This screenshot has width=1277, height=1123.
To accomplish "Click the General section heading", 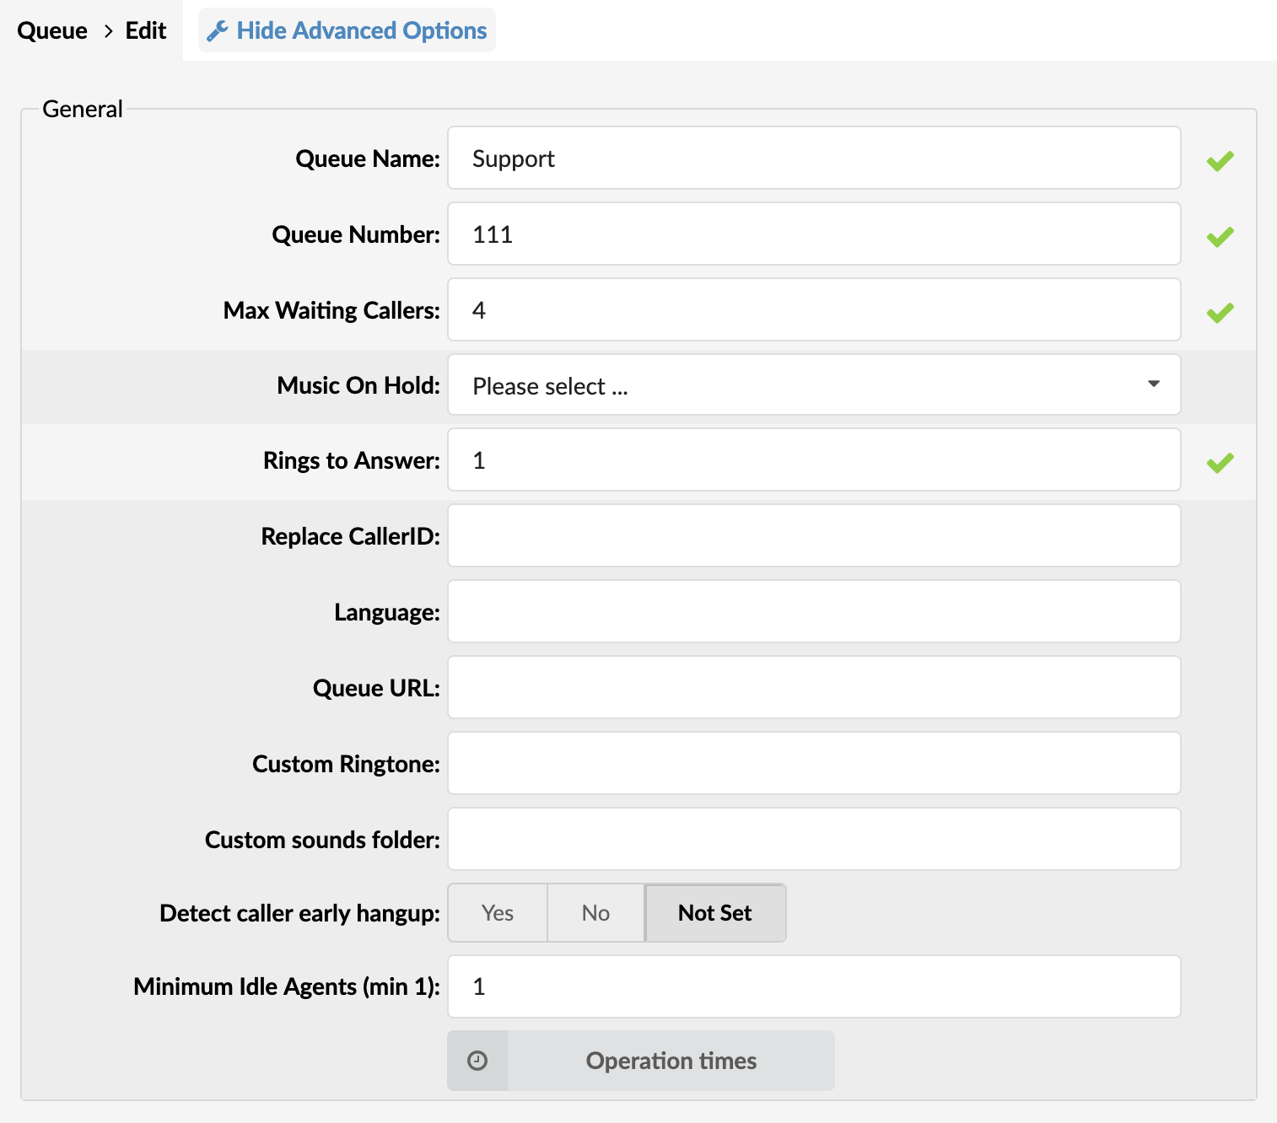I will click(83, 109).
